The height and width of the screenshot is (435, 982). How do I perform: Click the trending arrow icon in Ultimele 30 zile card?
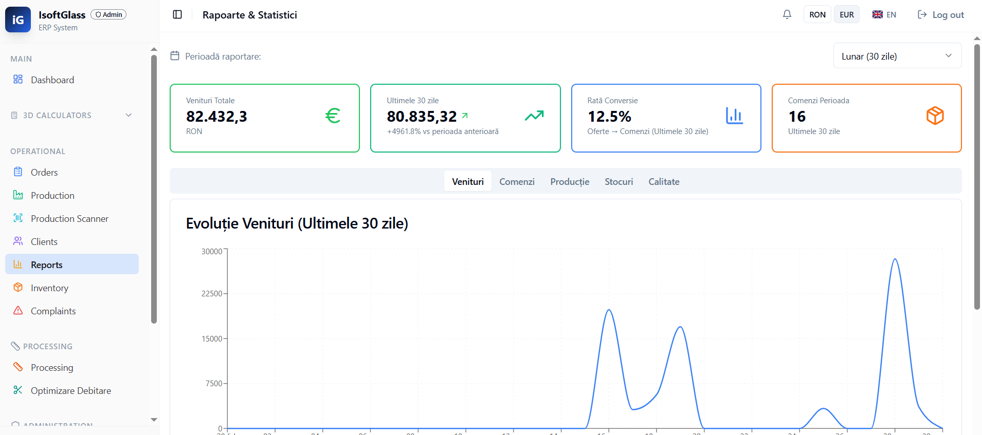tap(534, 116)
